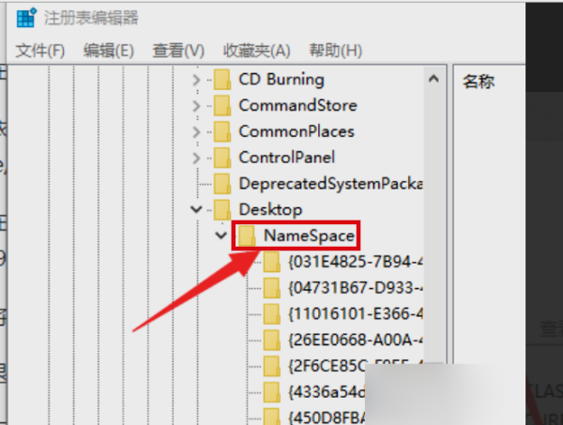Click the NameSpace folder icon
Image resolution: width=563 pixels, height=425 pixels.
(x=247, y=235)
